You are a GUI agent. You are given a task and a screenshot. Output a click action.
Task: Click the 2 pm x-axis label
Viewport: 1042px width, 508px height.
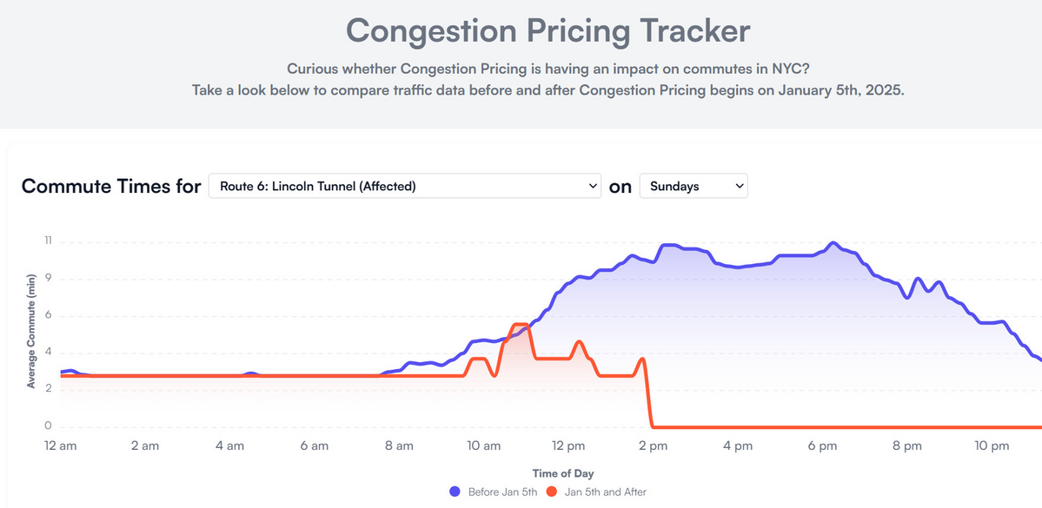[x=653, y=446]
